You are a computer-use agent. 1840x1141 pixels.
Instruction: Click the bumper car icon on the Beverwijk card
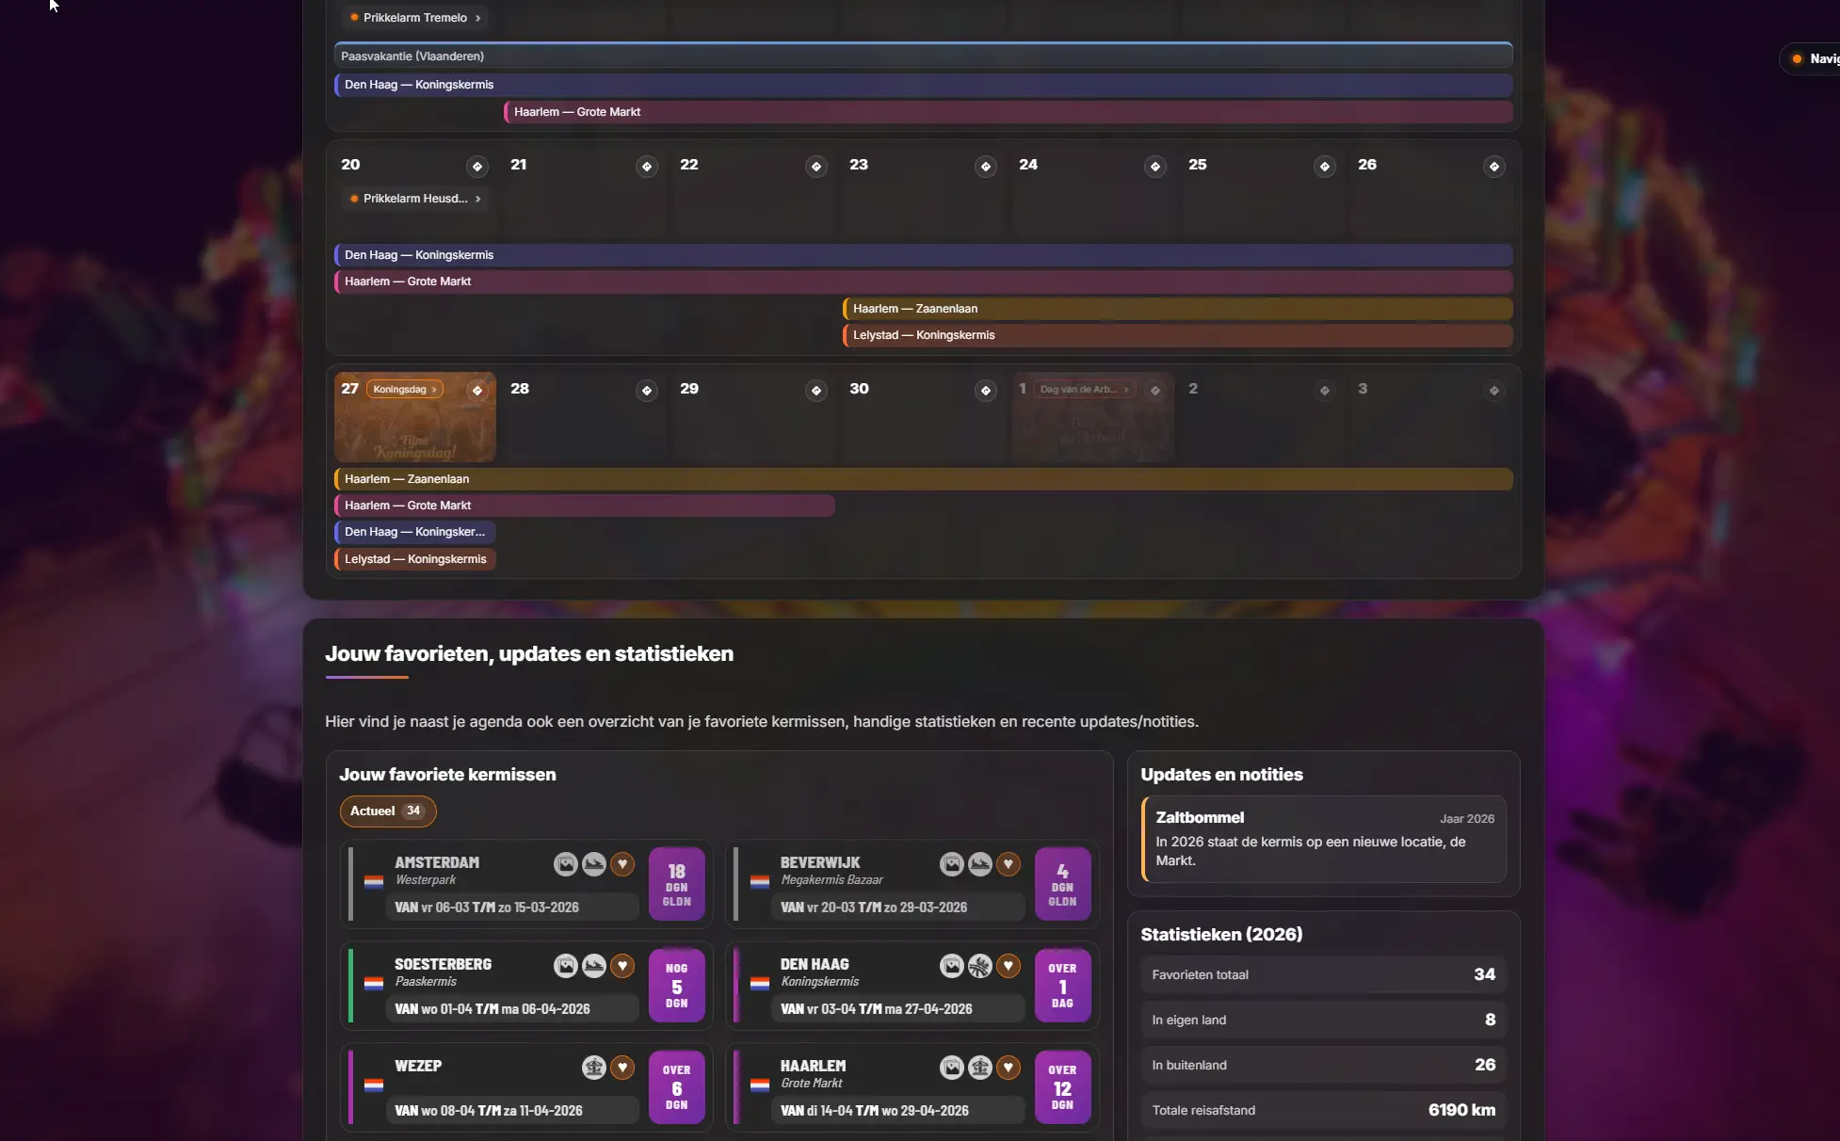point(979,864)
